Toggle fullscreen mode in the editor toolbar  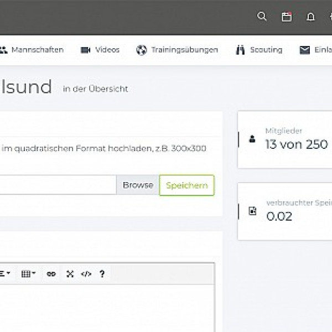point(70,273)
